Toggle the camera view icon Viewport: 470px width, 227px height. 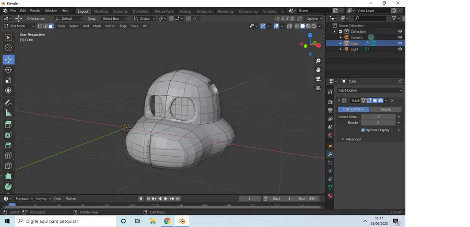pos(318,79)
